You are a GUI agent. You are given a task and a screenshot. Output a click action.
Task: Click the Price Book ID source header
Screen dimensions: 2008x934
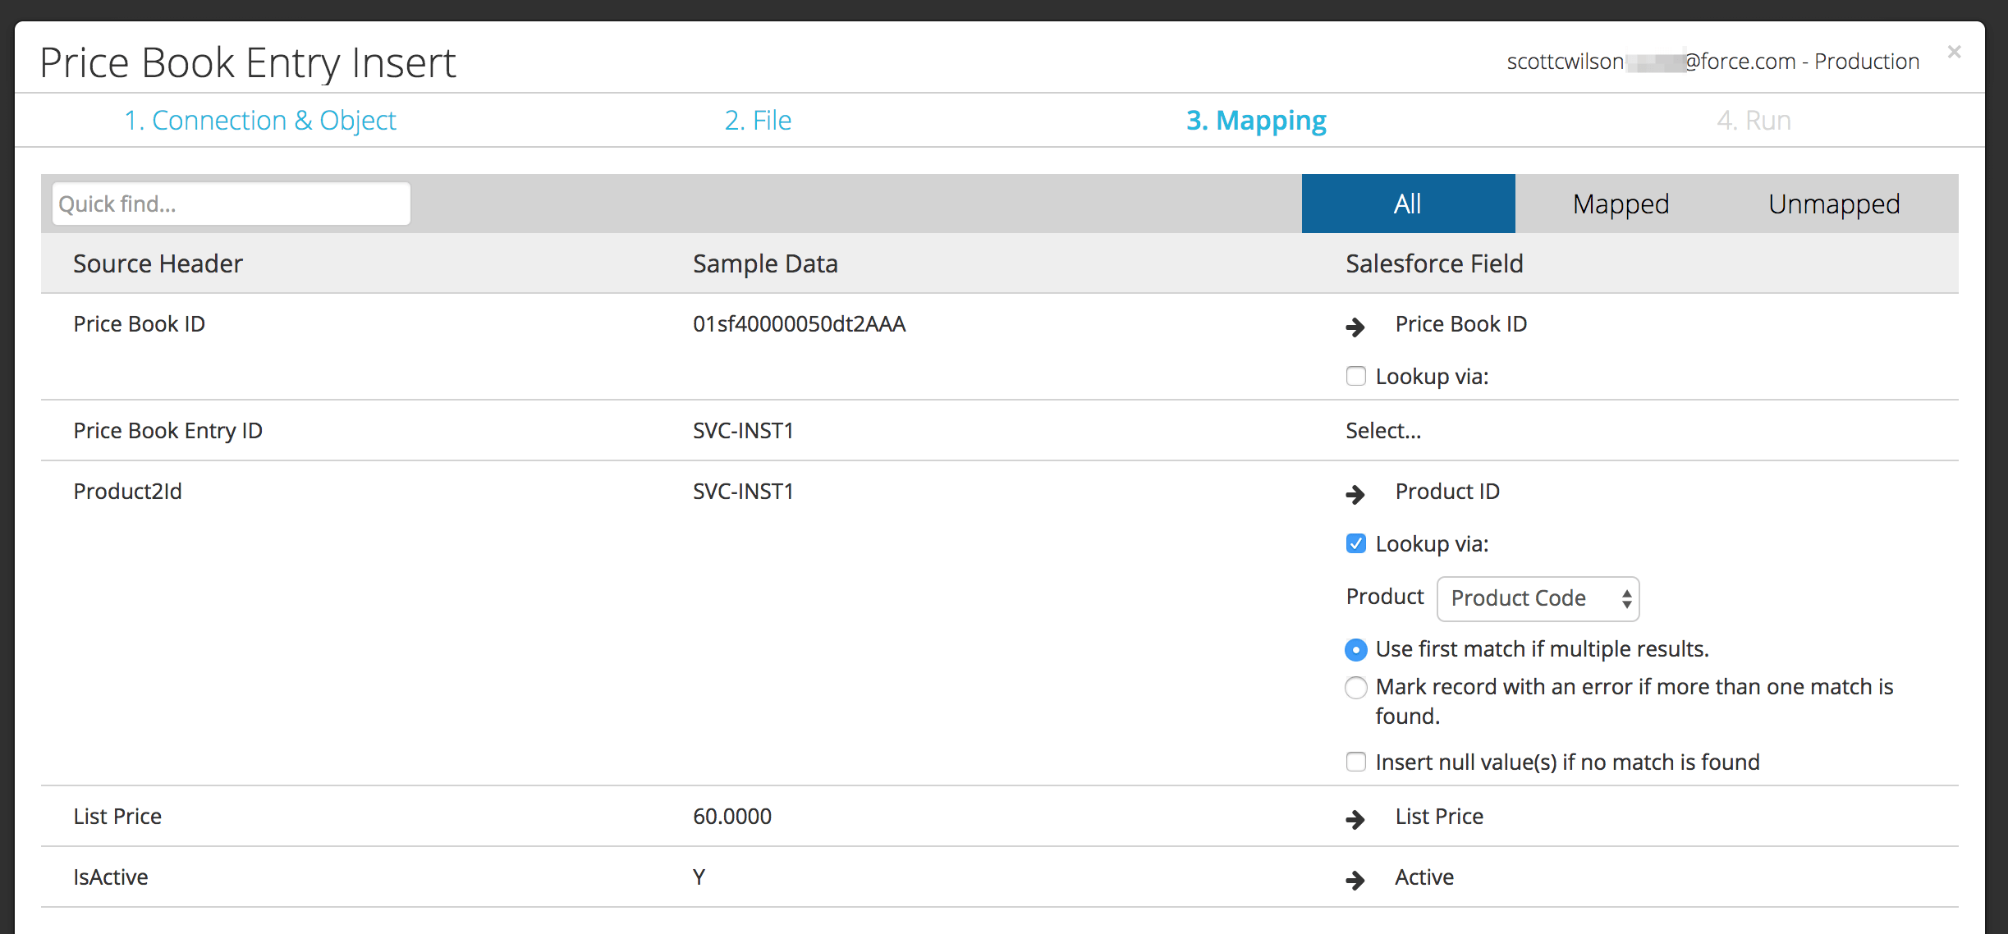click(139, 324)
